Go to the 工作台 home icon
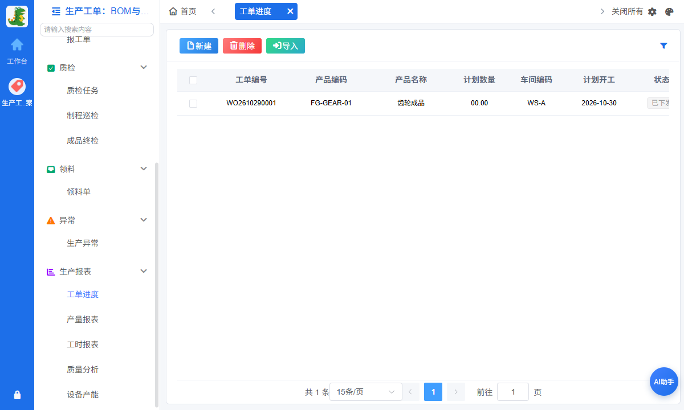Image resolution: width=684 pixels, height=410 pixels. (x=17, y=44)
